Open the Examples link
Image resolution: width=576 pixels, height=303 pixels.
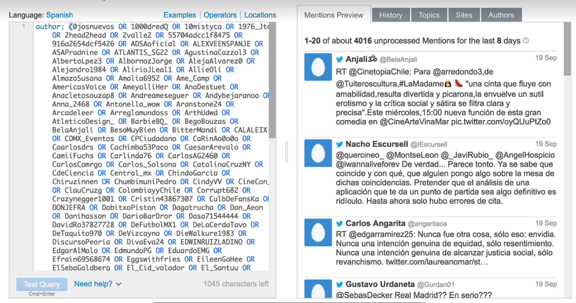pos(179,15)
